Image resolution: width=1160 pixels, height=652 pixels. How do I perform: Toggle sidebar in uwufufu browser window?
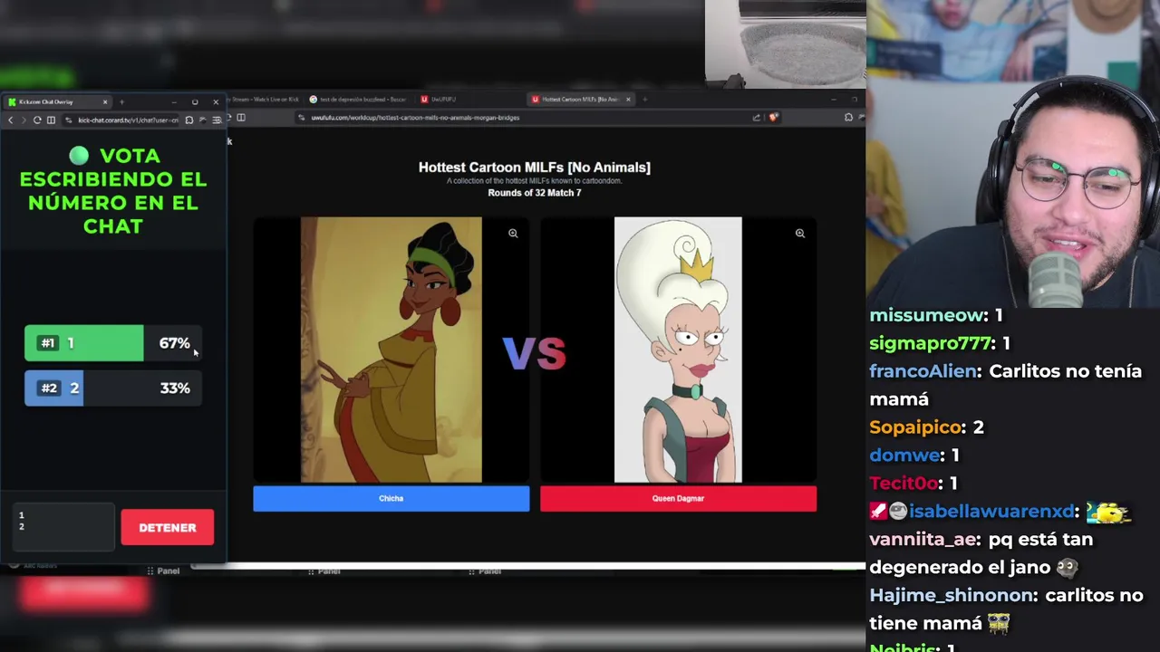241,117
